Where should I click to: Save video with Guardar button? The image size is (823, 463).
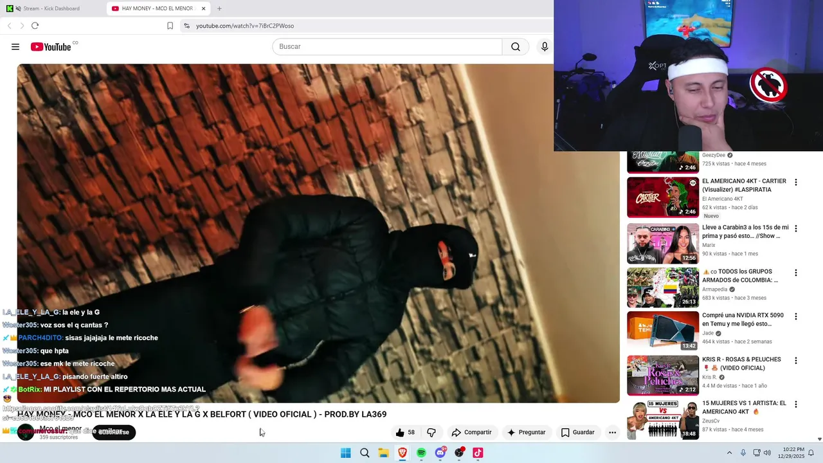(x=577, y=432)
